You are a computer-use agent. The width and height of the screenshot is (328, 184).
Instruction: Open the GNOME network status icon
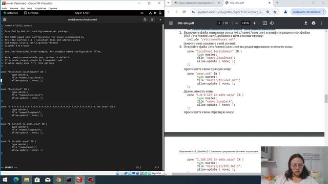click(150, 13)
